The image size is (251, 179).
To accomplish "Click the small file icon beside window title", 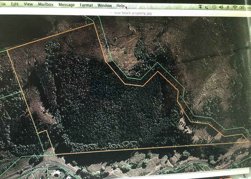I will coord(111,13).
